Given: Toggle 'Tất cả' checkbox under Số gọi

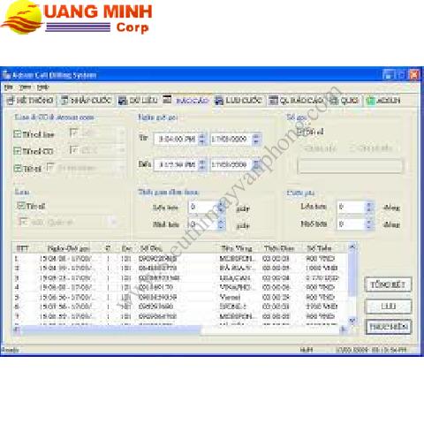Looking at the screenshot, I should 300,132.
